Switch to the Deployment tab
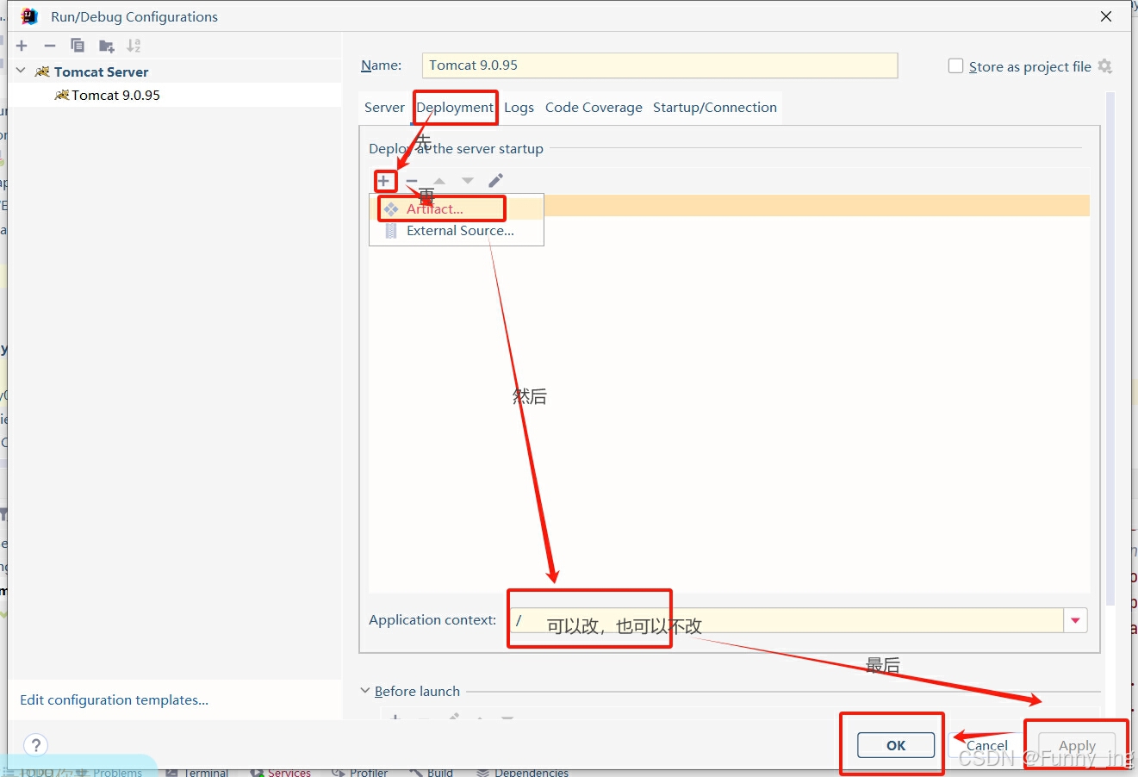Viewport: 1138px width, 777px height. pos(455,108)
